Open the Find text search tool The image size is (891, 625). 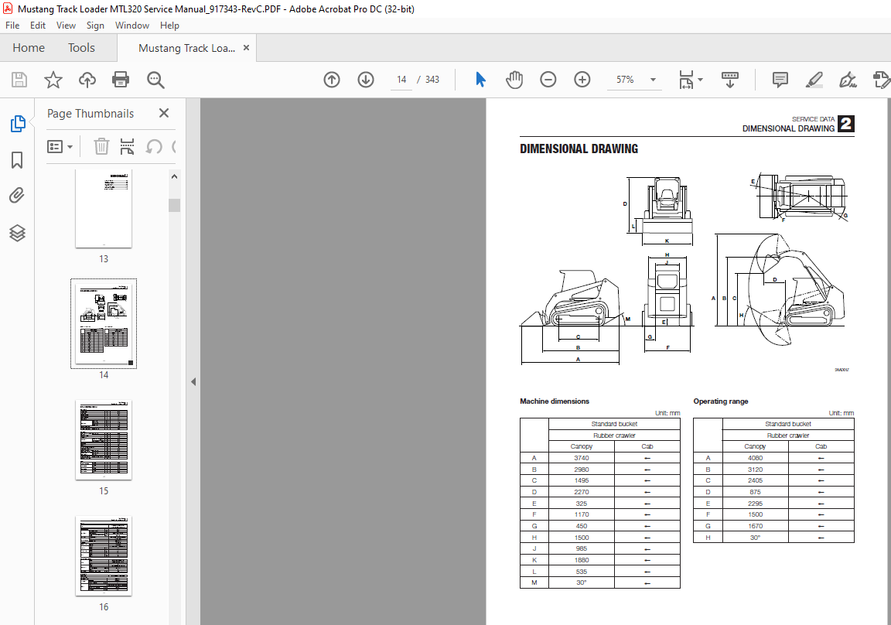[155, 80]
